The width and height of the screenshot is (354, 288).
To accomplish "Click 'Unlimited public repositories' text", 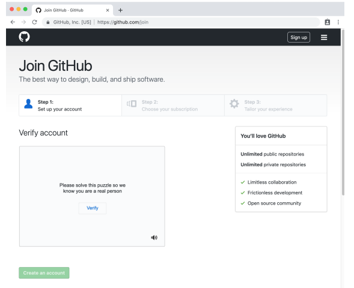I will (x=272, y=154).
